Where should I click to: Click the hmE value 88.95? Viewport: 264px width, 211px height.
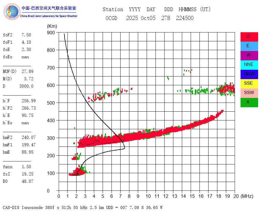(x=28, y=152)
